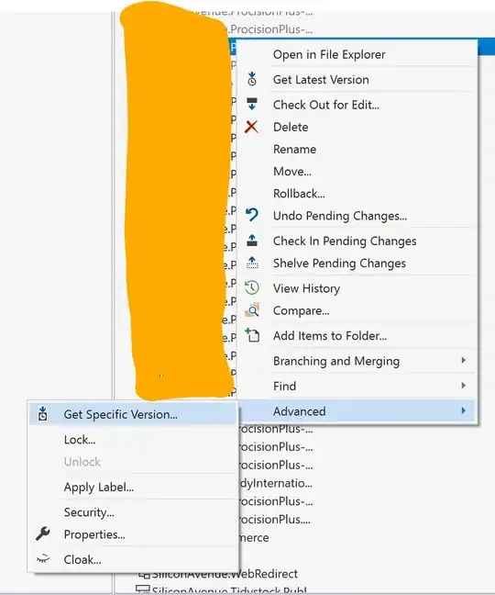Click the Check Out for Edit icon
The height and width of the screenshot is (595, 495).
click(x=252, y=104)
